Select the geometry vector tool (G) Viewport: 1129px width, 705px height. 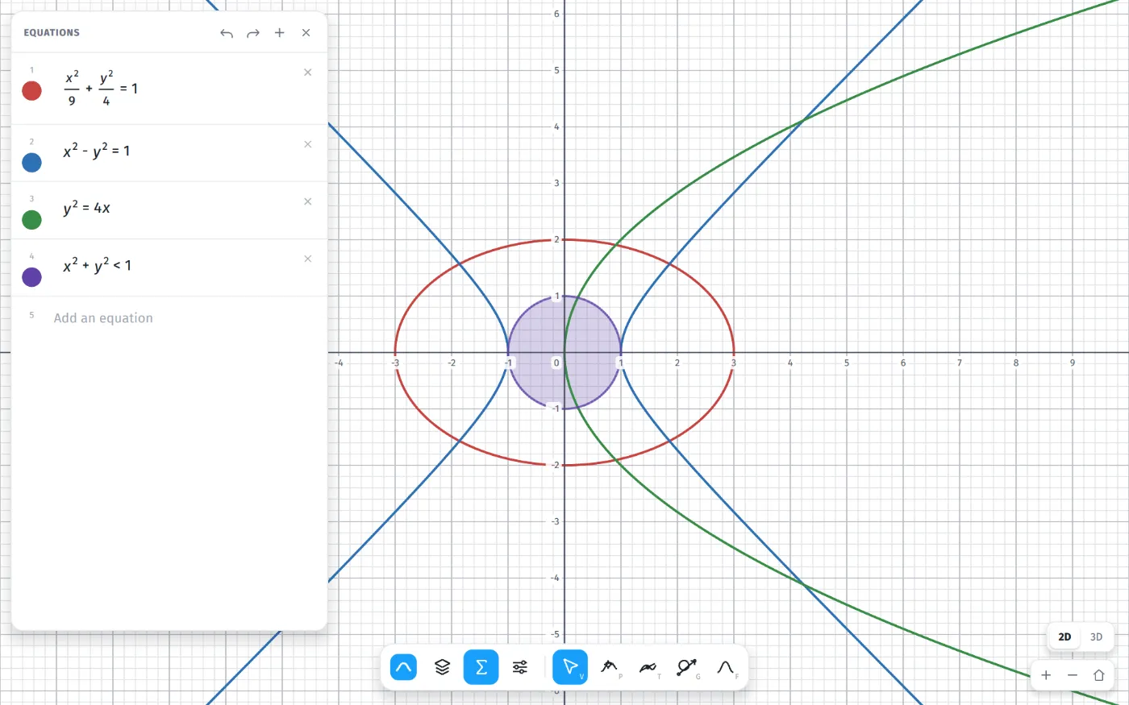(688, 667)
